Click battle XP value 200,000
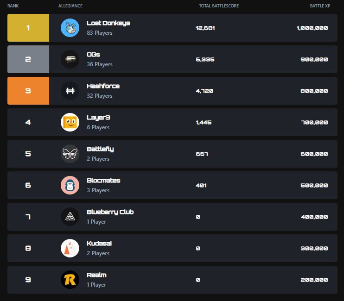344x301 pixels. point(314,280)
